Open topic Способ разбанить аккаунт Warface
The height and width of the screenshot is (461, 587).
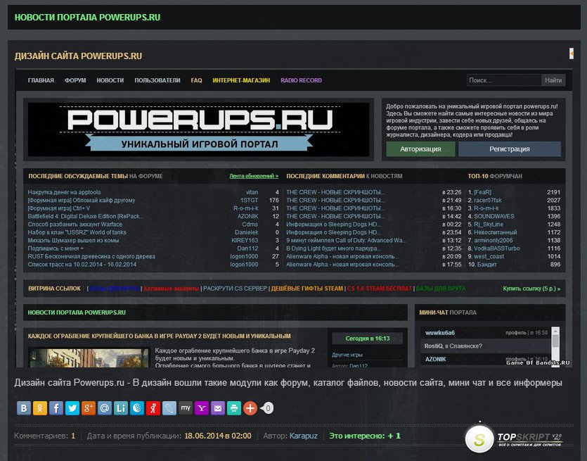click(x=75, y=224)
